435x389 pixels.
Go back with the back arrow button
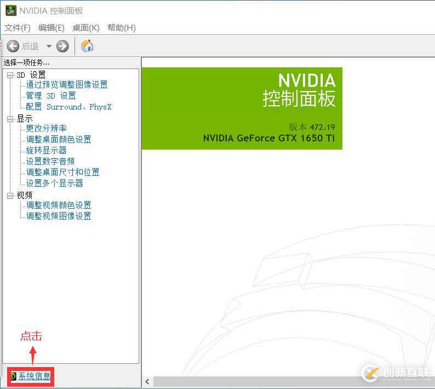13,46
